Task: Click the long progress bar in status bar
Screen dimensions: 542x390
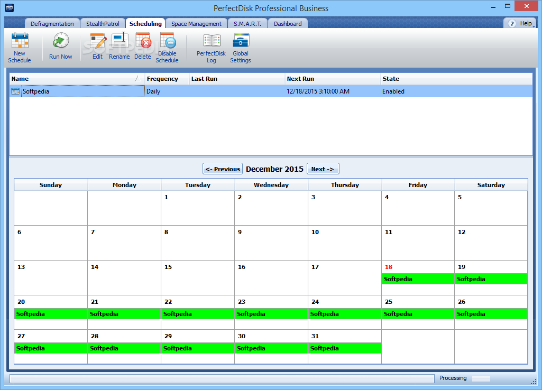Action: (x=222, y=378)
